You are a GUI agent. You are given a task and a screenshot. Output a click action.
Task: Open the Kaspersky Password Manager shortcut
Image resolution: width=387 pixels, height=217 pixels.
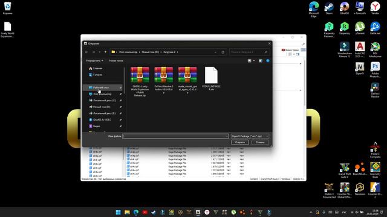(329, 30)
